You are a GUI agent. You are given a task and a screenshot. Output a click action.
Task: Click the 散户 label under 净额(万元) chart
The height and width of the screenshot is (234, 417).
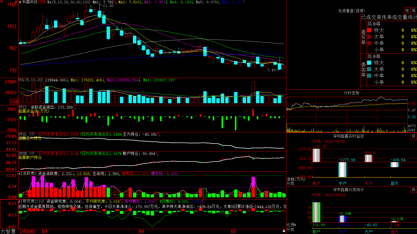(316, 183)
